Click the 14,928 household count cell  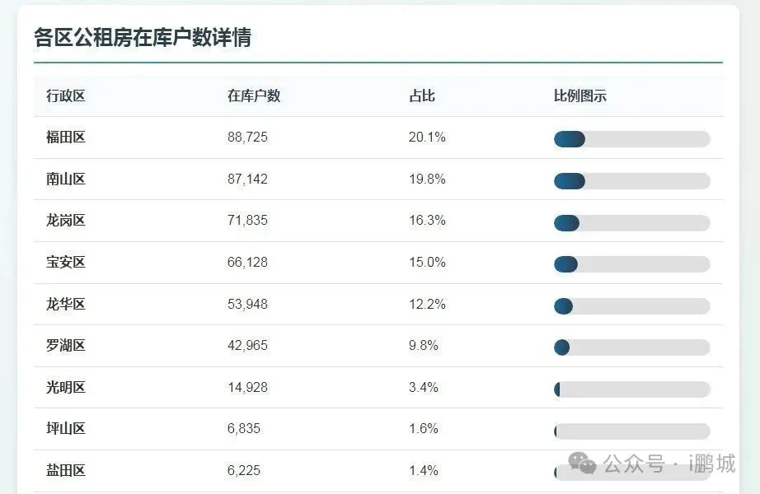[247, 388]
